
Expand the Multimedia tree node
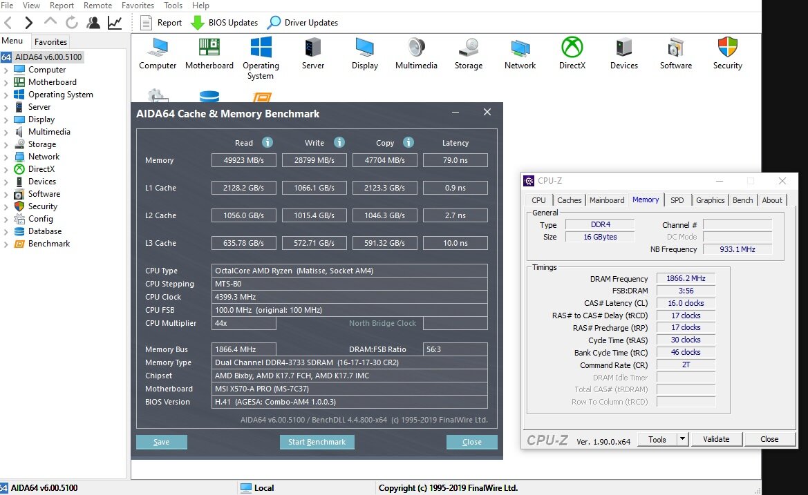pyautogui.click(x=6, y=133)
